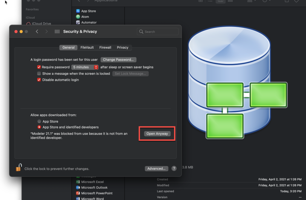Screen dimensions: 306x200
Task: Click the Last opened row in Finder
Action: [x=229, y=191]
